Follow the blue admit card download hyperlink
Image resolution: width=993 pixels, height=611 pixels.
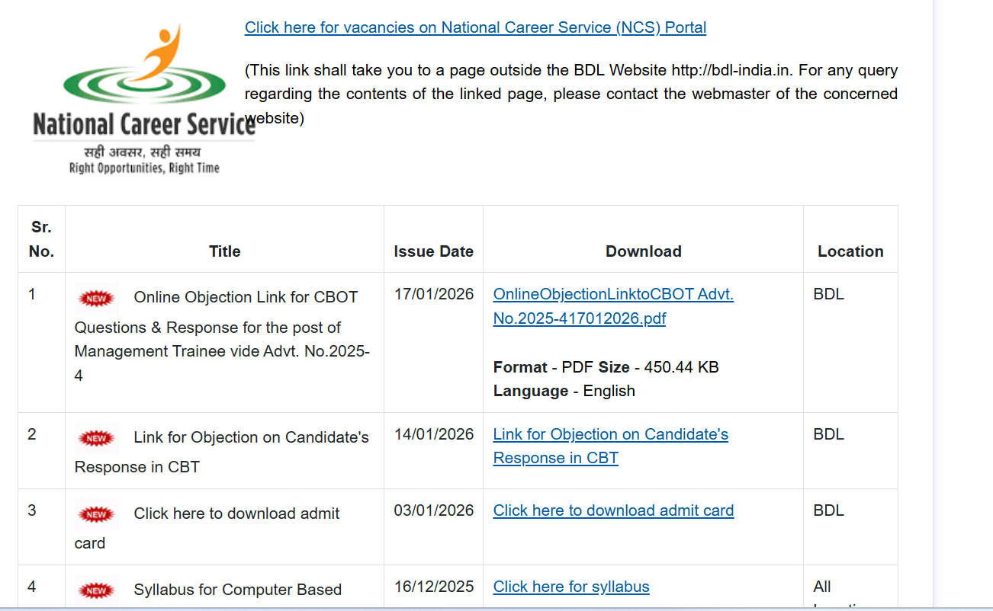pos(613,510)
